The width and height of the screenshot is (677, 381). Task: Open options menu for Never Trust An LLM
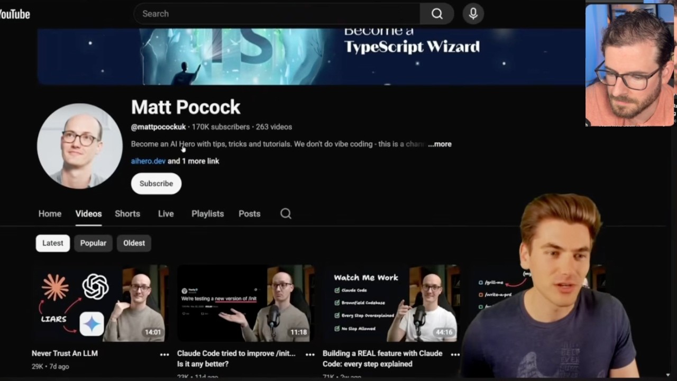(x=164, y=355)
